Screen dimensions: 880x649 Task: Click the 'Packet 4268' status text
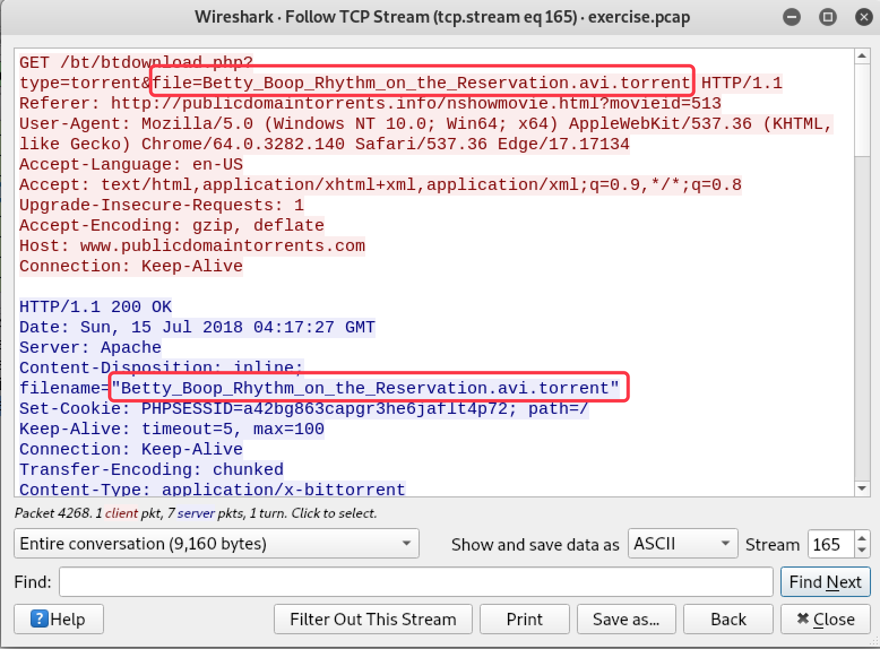click(196, 513)
